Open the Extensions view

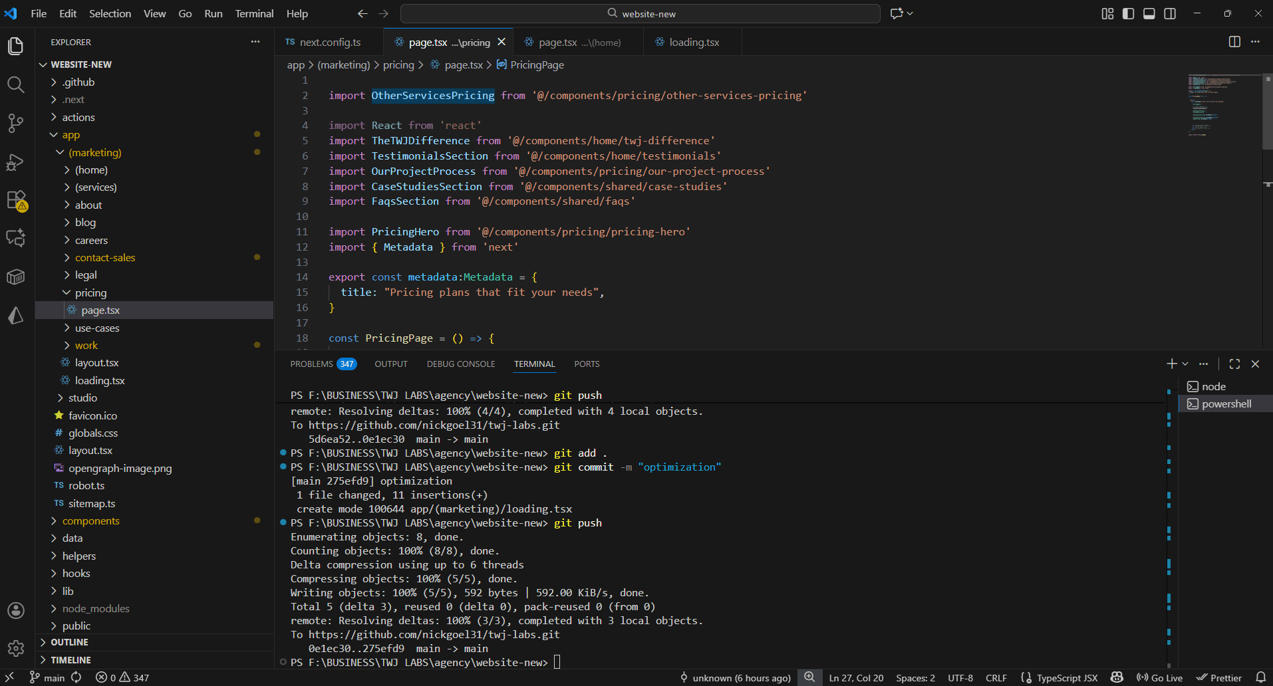15,200
